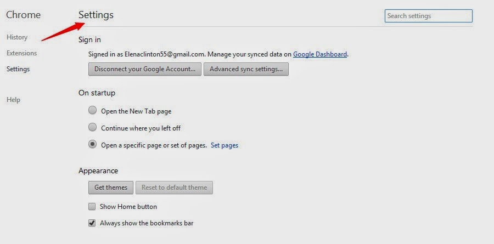Choose Open the New Tab page option
Viewport: 494px width, 244px height.
click(92, 111)
